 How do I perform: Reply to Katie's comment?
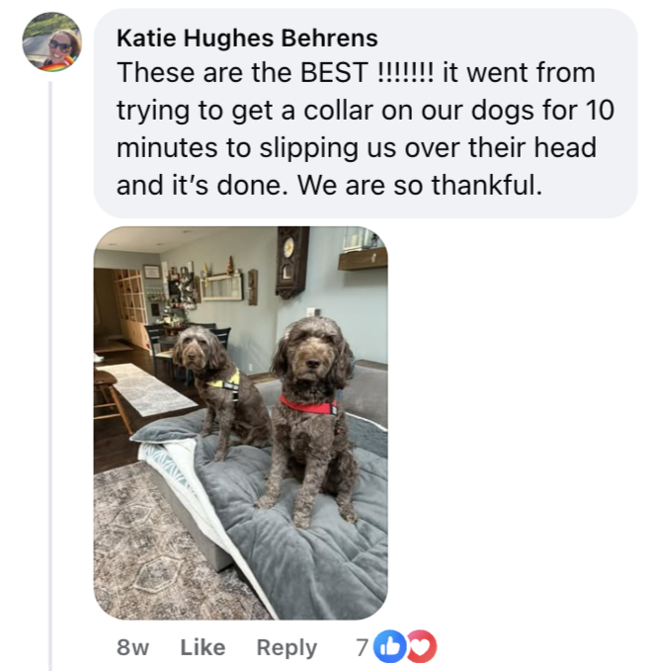[x=286, y=648]
